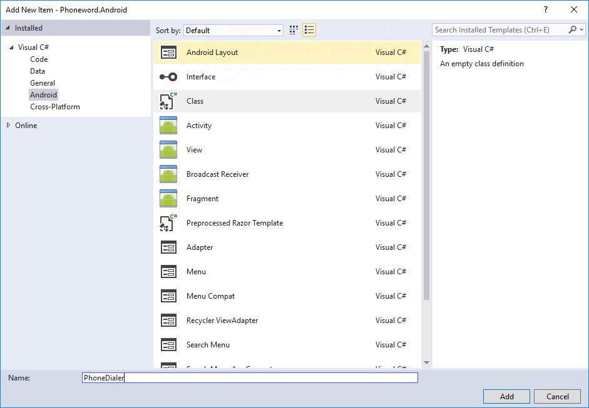Switch to medium icons grid view

(294, 30)
